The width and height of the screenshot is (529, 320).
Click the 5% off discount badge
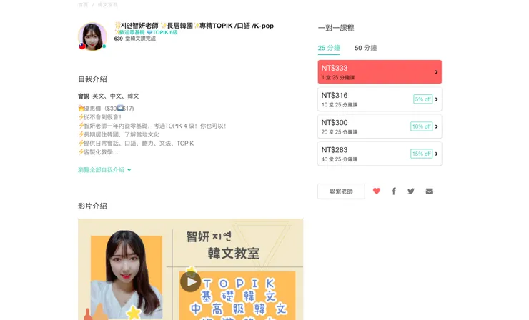click(422, 99)
